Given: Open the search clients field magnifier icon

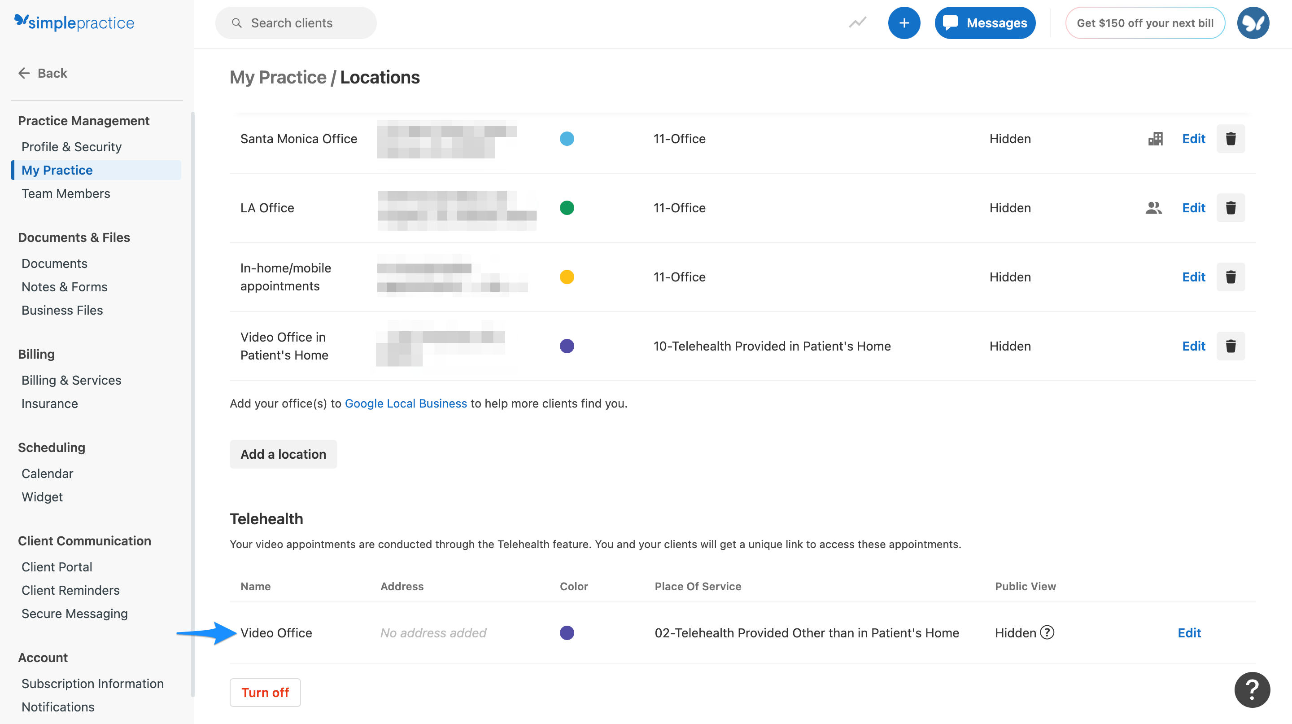Looking at the screenshot, I should (238, 22).
